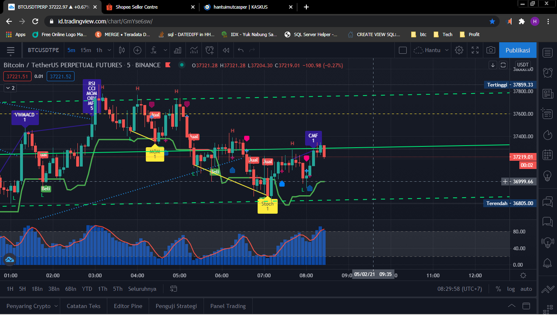Expand indicator favorites dropdown arrow beside fx
Screen dimensions: 557x315
coord(164,50)
